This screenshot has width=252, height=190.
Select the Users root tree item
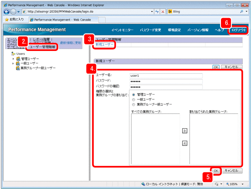tap(21, 54)
